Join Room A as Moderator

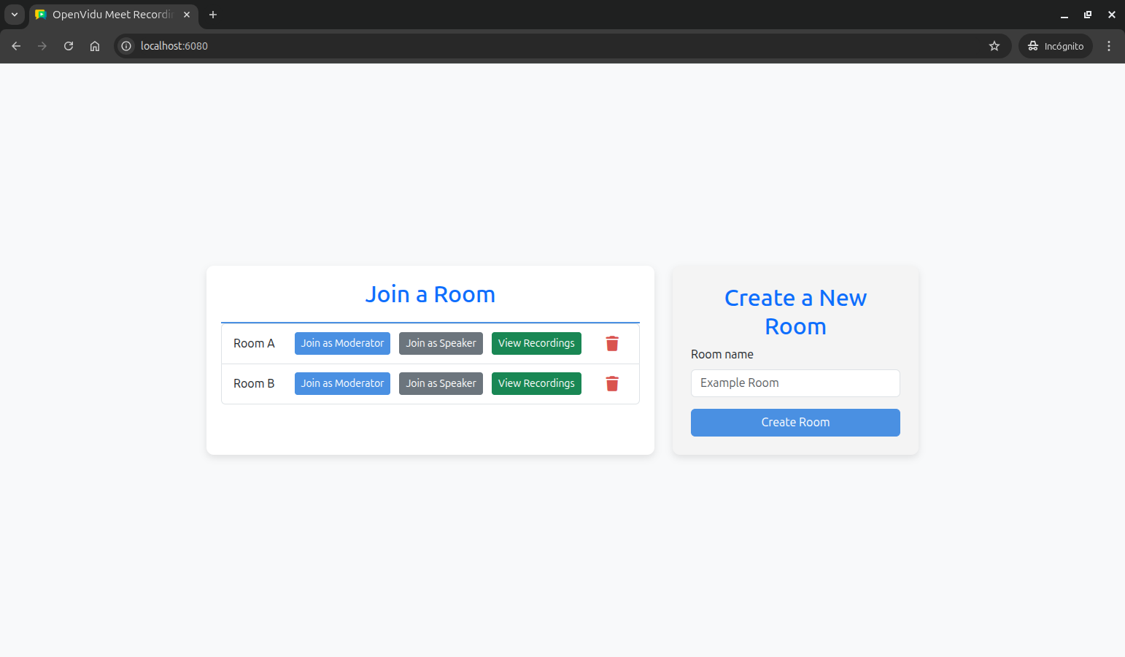(x=342, y=344)
